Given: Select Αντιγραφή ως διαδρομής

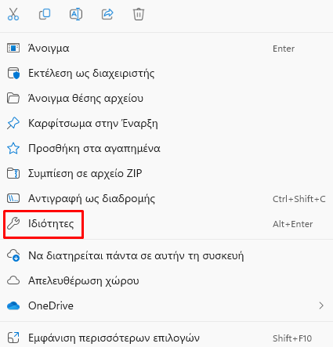Looking at the screenshot, I should point(166,199).
